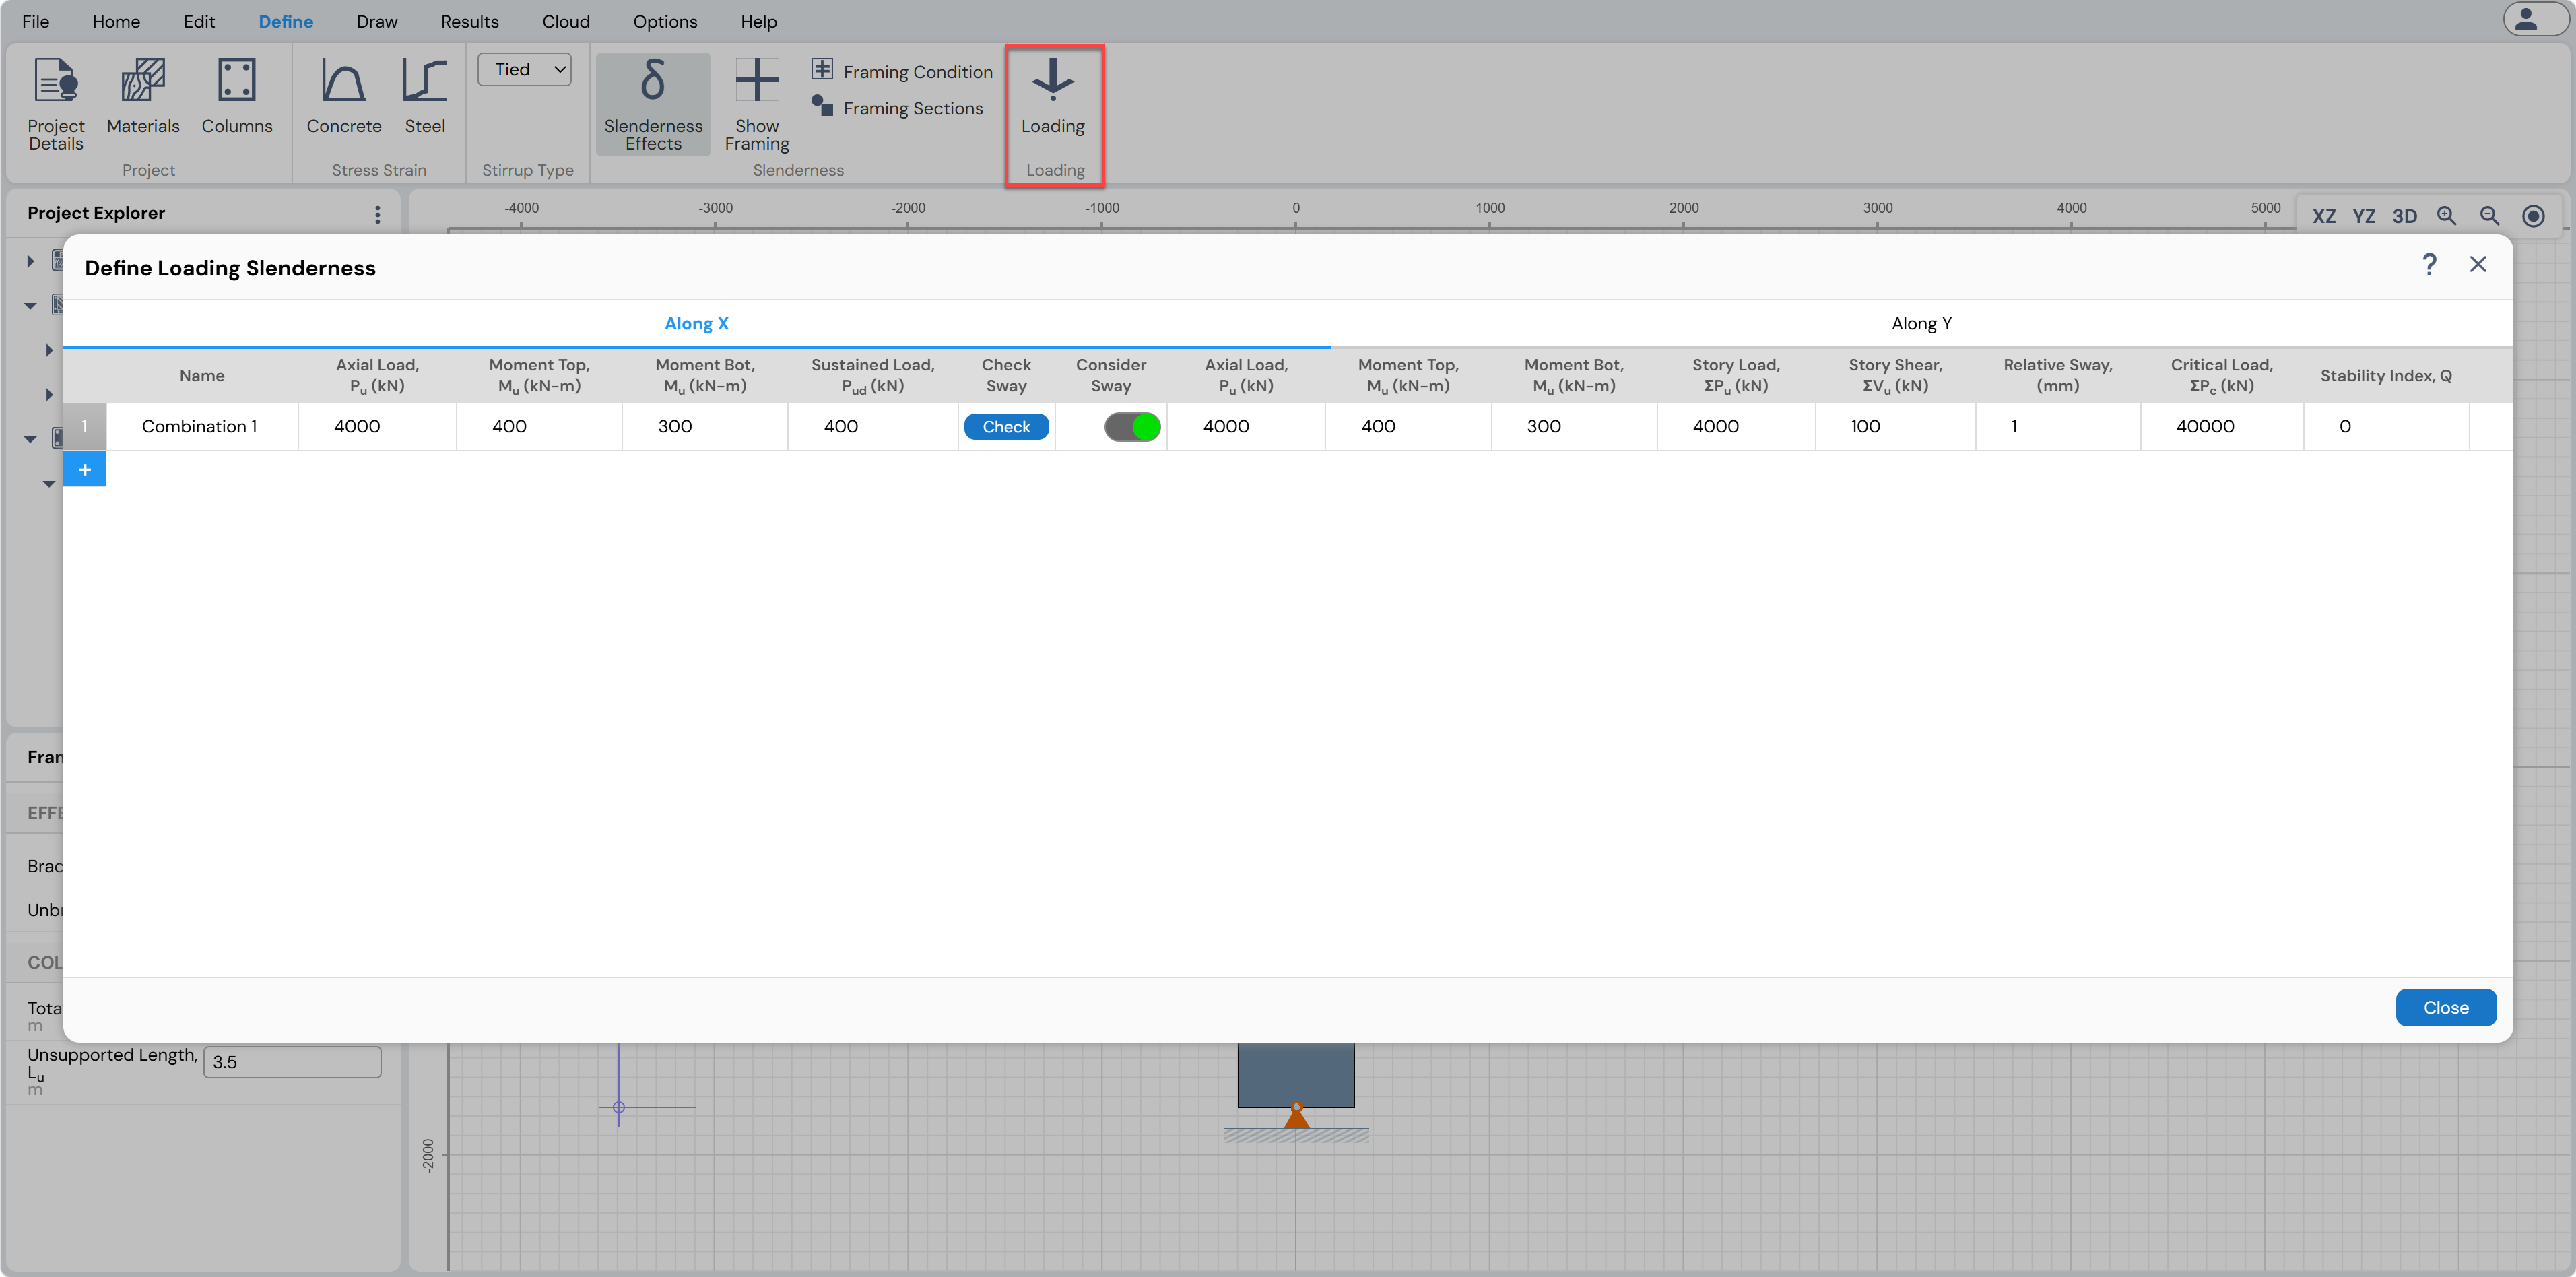Open the Options menu
Viewport: 2576px width, 1277px height.
tap(665, 21)
